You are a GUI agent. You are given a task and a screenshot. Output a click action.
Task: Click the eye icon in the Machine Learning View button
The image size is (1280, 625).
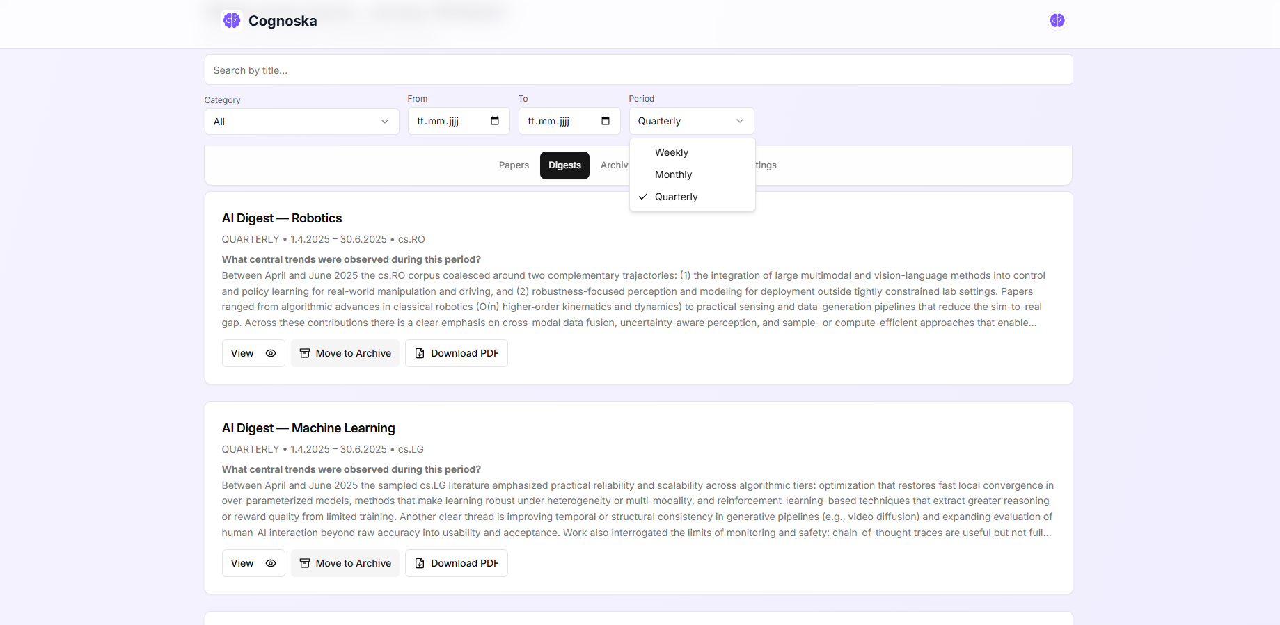(271, 563)
